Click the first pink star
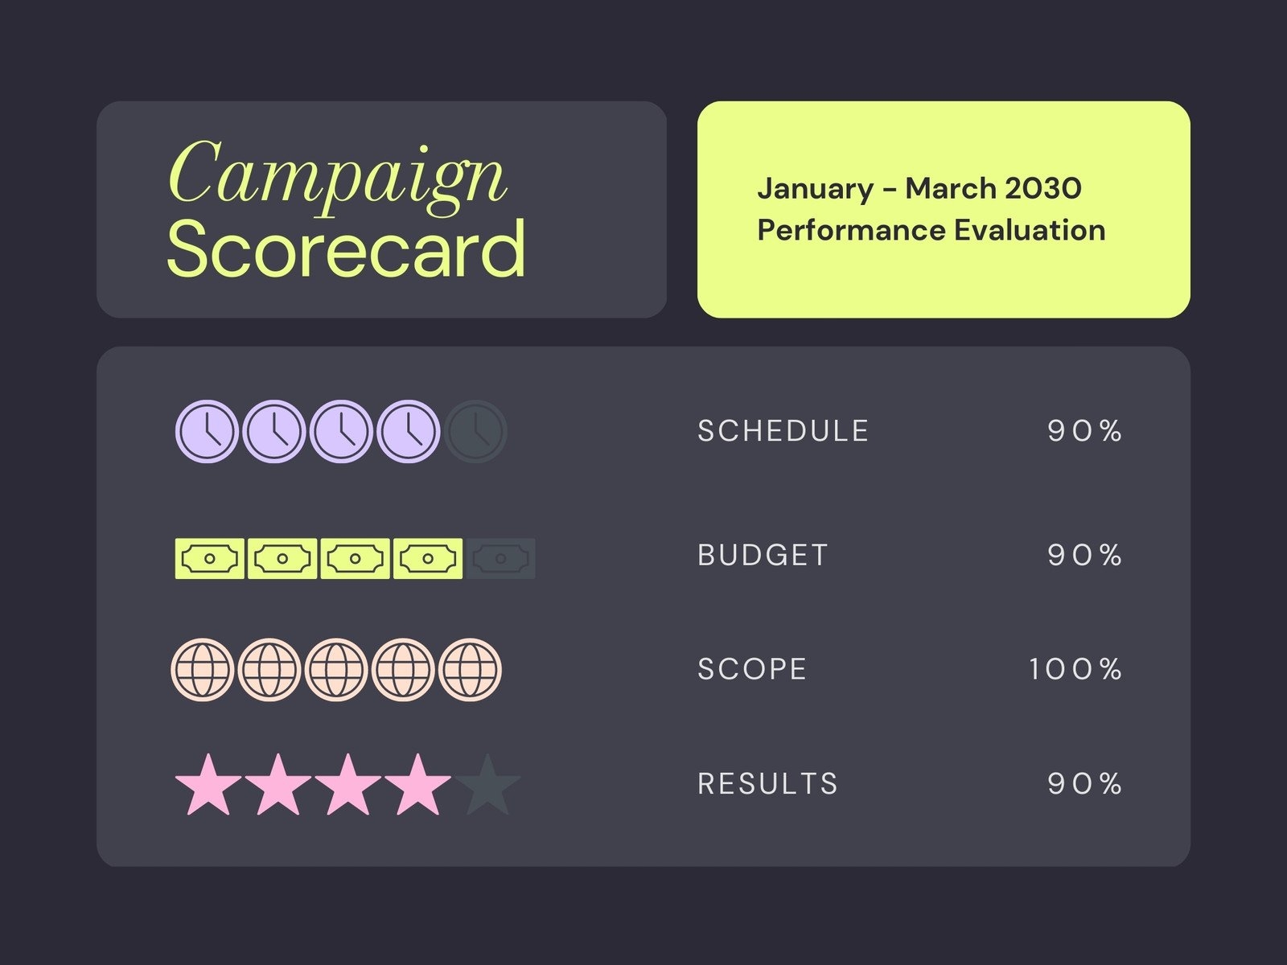 [x=208, y=786]
